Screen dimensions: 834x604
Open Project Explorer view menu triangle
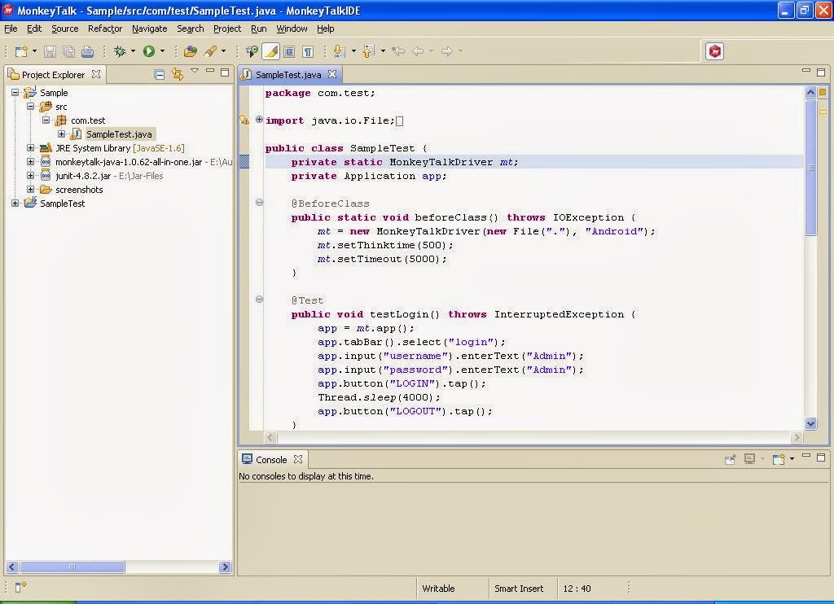click(x=195, y=70)
